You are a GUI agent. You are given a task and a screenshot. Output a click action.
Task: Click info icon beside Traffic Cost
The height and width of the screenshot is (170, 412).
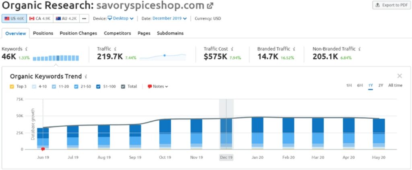232,49
